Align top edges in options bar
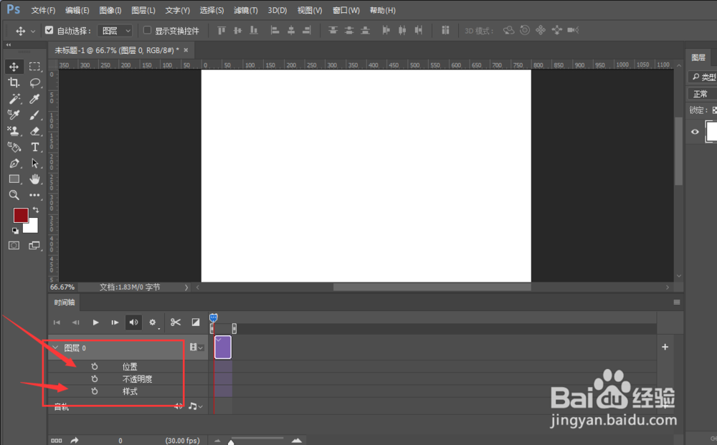The width and height of the screenshot is (717, 445). pos(222,31)
